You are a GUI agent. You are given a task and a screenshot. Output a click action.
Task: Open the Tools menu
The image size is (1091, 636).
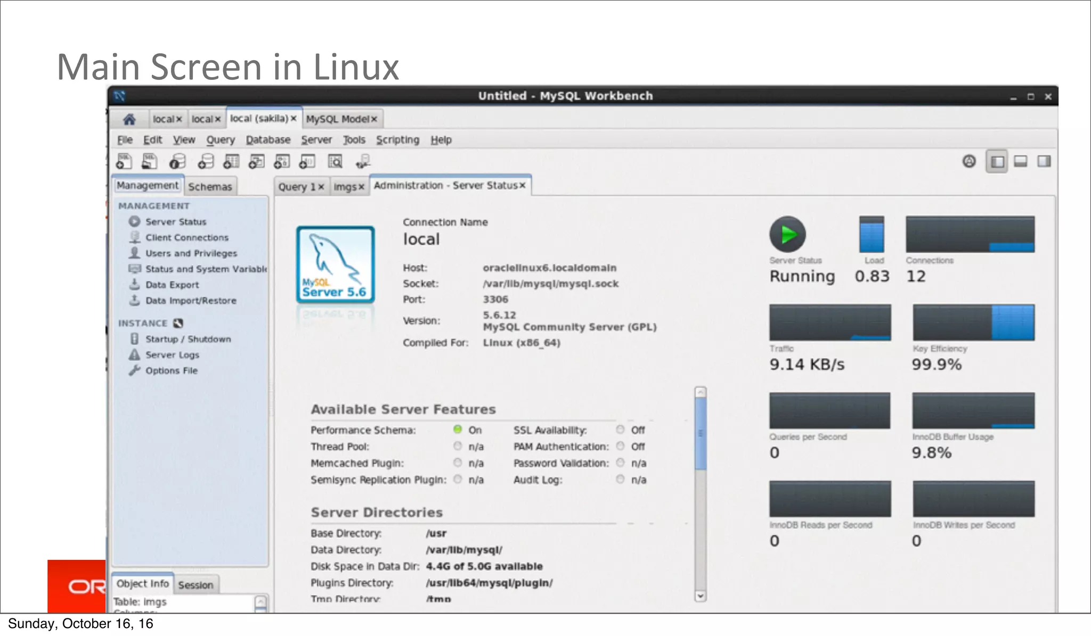[x=354, y=140]
